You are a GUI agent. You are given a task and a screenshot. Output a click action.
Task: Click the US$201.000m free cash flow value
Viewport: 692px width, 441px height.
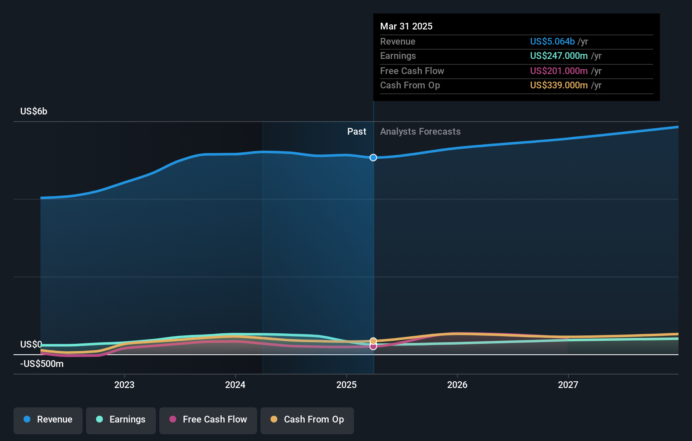click(x=559, y=71)
